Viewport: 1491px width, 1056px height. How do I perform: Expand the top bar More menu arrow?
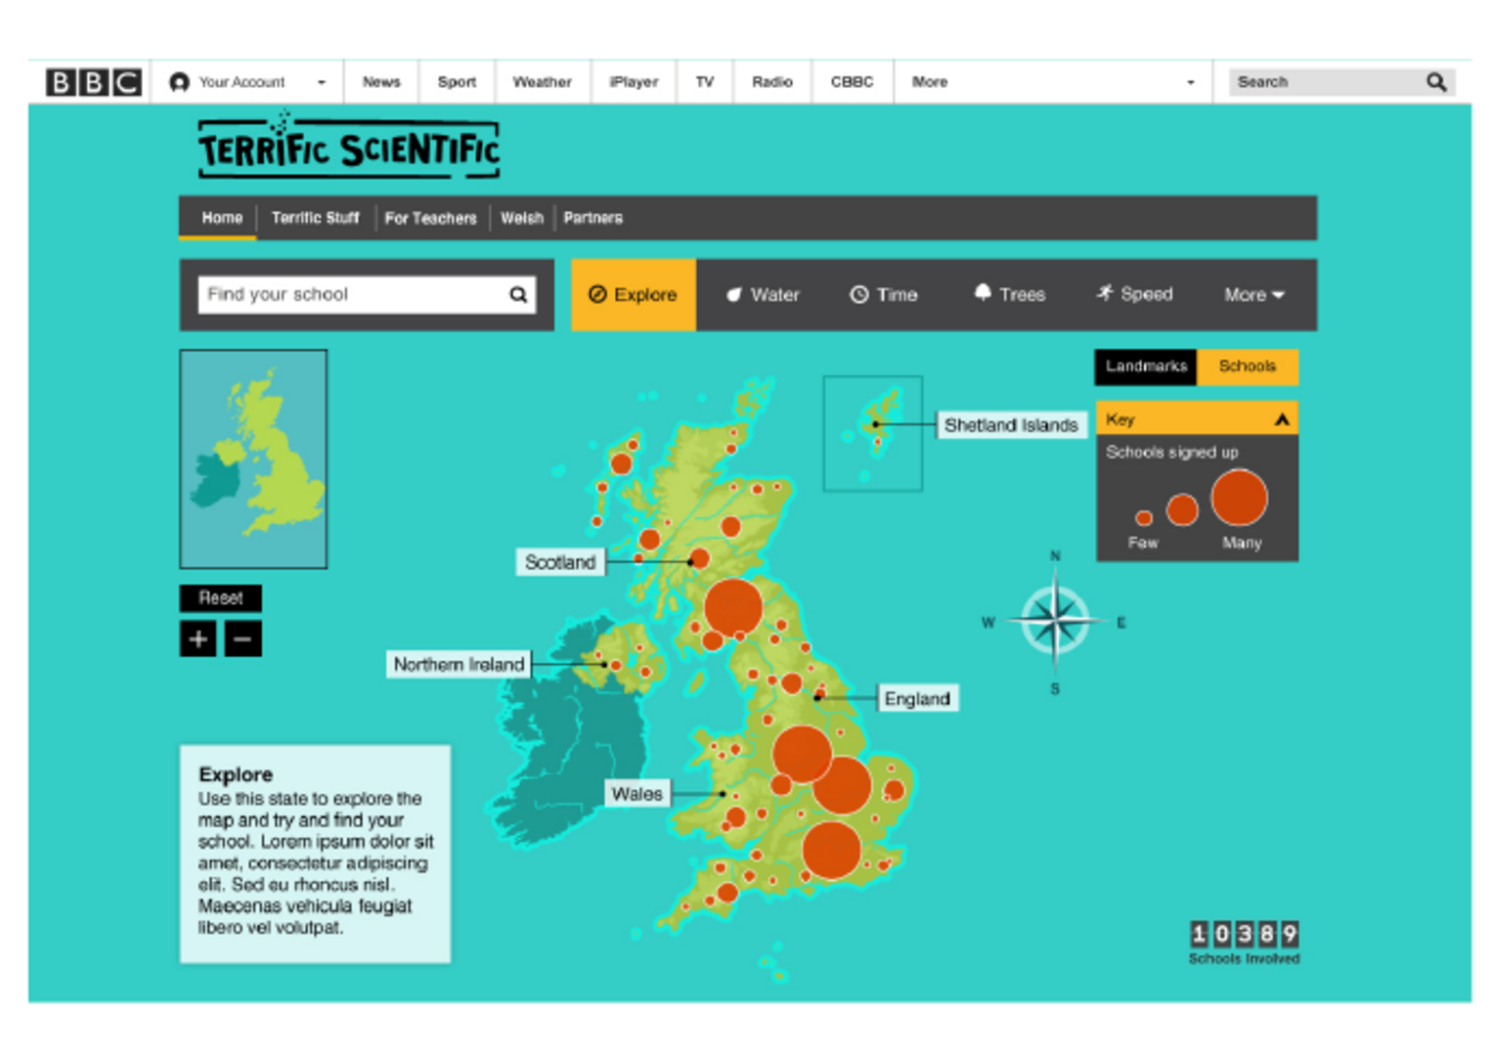pos(1190,82)
